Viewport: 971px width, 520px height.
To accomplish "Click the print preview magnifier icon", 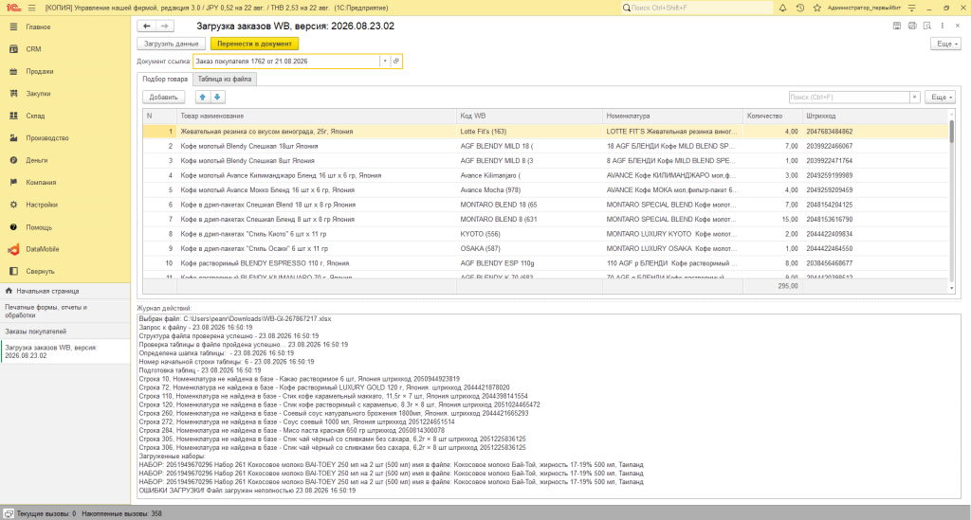I will click(x=927, y=26).
